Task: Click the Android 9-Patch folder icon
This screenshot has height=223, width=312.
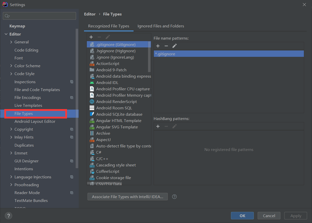Action: point(92,70)
